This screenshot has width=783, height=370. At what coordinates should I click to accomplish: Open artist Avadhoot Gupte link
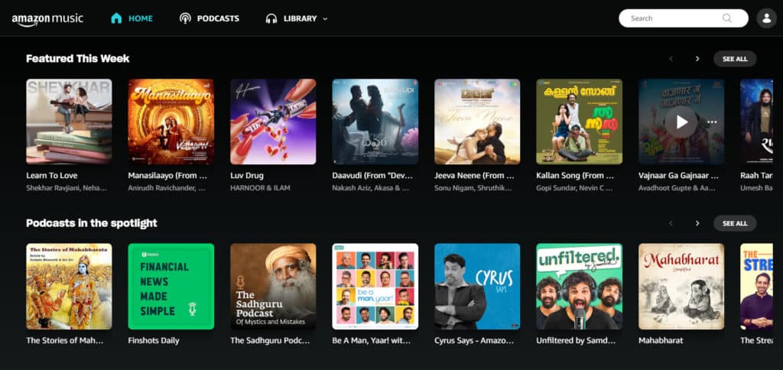click(677, 188)
